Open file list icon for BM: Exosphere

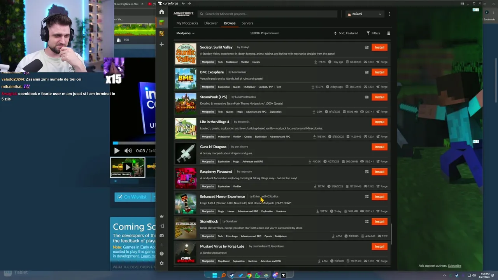(366, 72)
